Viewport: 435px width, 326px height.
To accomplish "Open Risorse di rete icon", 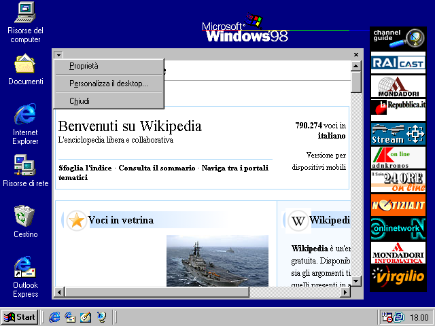I will [25, 165].
